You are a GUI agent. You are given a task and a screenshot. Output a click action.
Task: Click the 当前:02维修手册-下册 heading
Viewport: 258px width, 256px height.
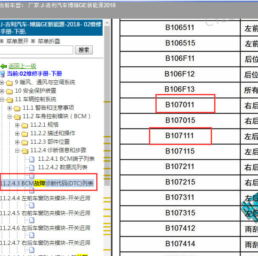pyautogui.click(x=34, y=74)
